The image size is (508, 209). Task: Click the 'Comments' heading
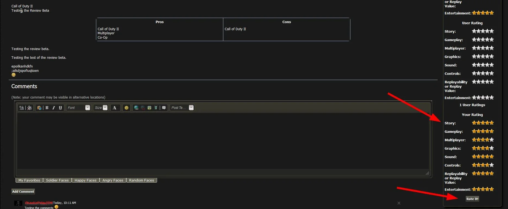click(x=24, y=86)
